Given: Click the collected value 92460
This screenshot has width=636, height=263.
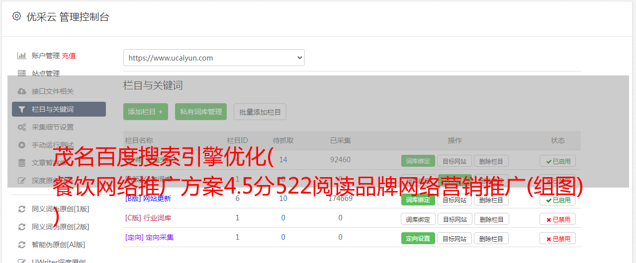Looking at the screenshot, I should (x=340, y=160).
